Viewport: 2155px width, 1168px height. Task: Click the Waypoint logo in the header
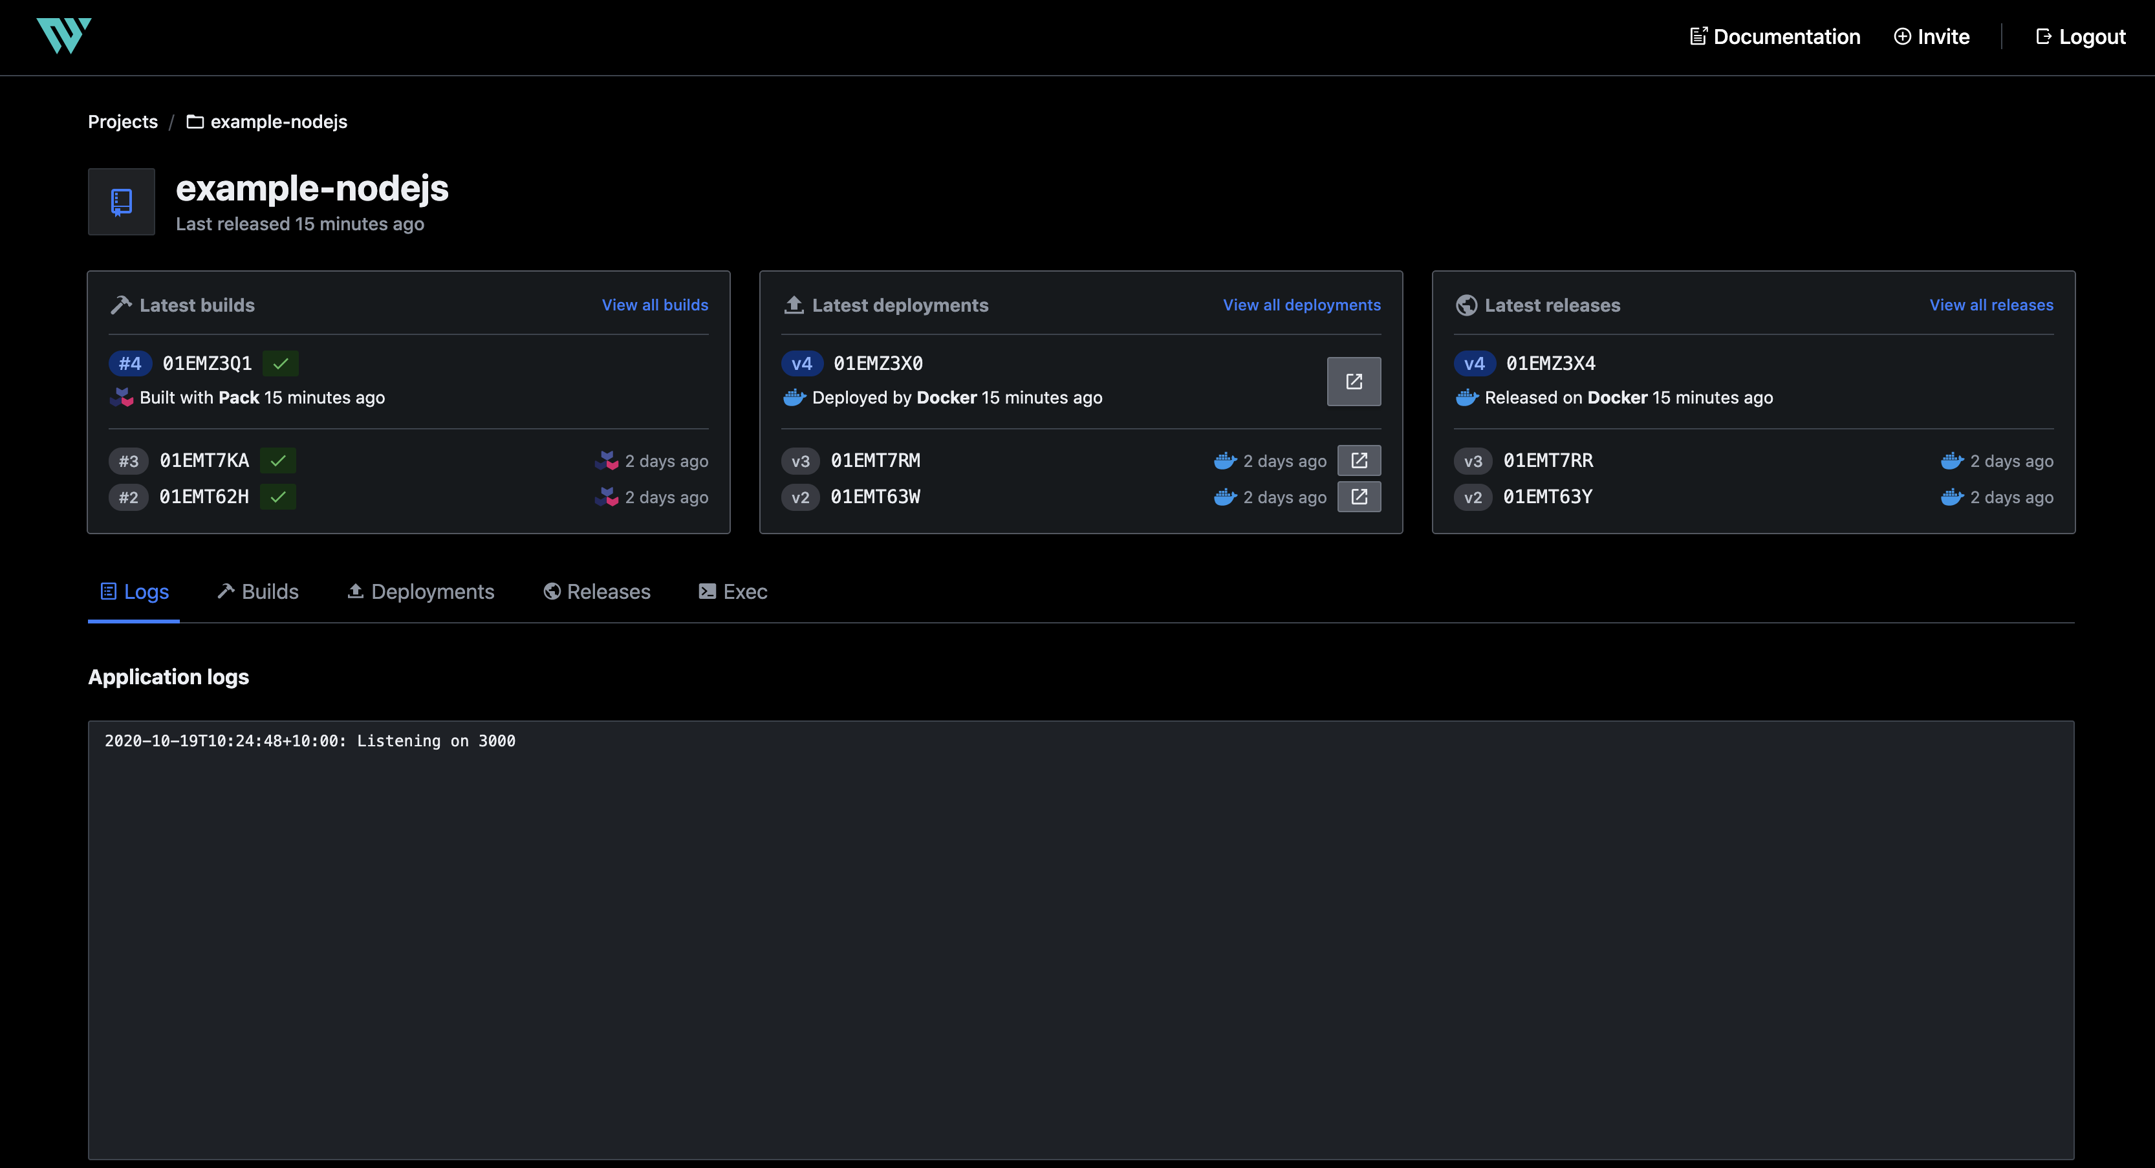(x=63, y=35)
